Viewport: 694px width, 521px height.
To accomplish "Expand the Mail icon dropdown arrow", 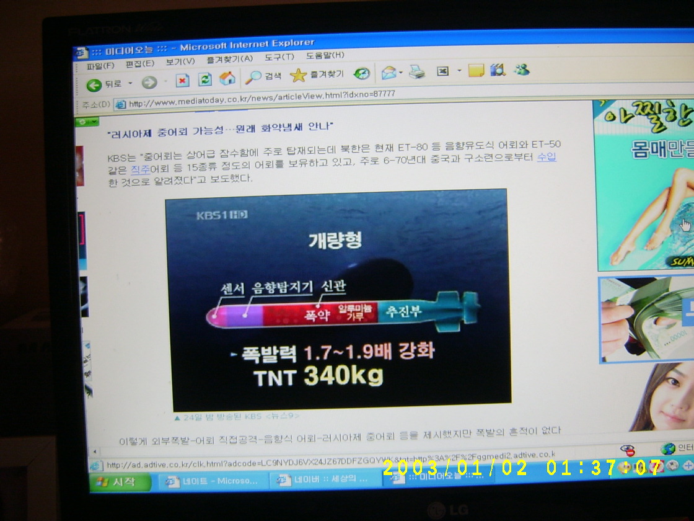I will click(x=402, y=73).
